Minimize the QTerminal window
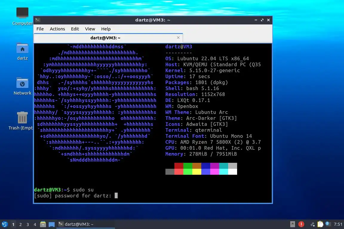Screen dimensions: 344x229 [x=256, y=20]
